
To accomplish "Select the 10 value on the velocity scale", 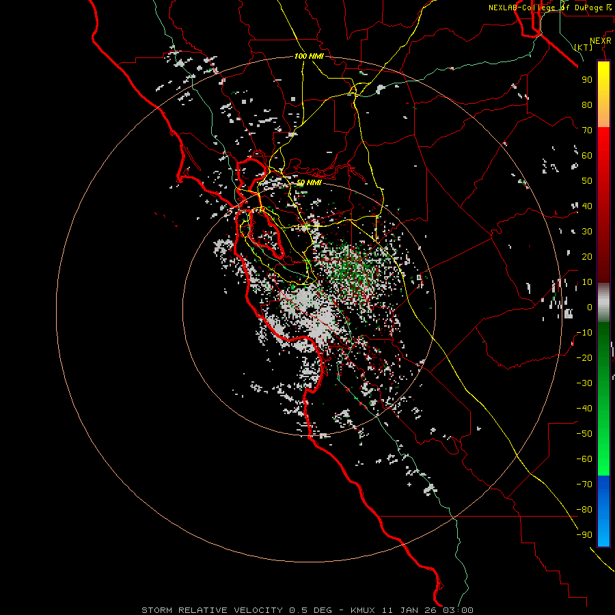I will 587,282.
